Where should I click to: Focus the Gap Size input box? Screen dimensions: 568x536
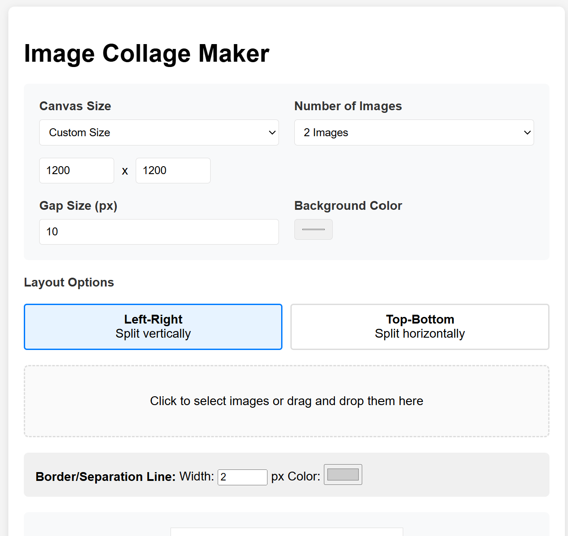159,231
